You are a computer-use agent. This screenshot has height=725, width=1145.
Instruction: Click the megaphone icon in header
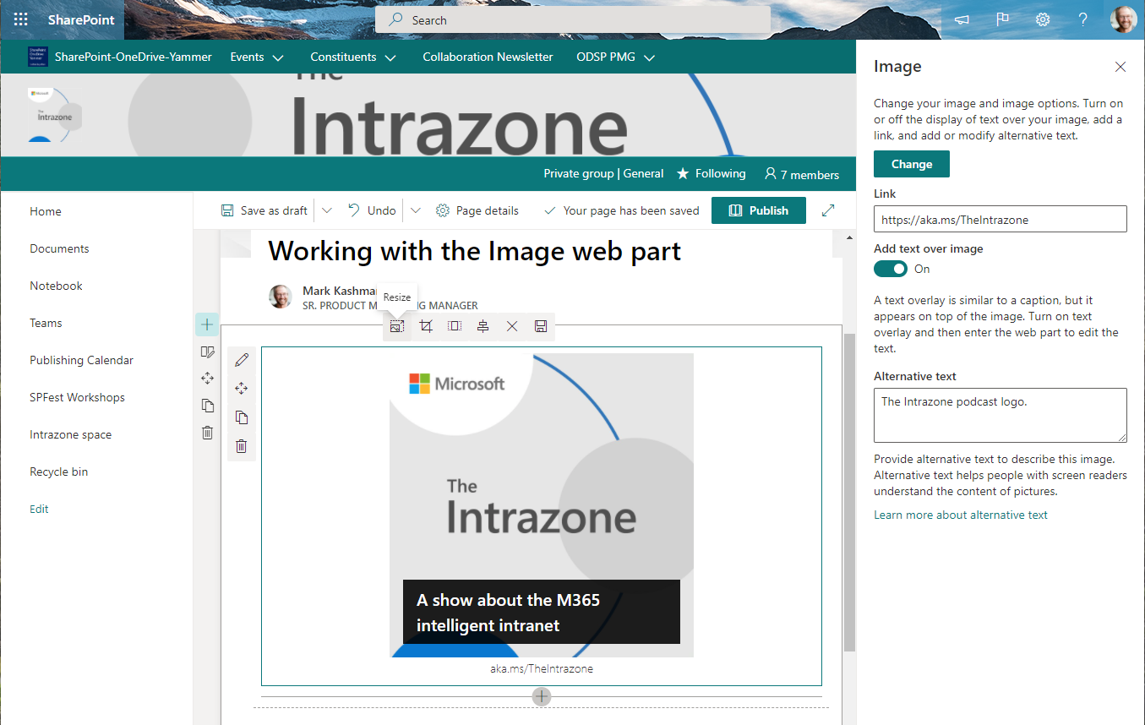962,19
